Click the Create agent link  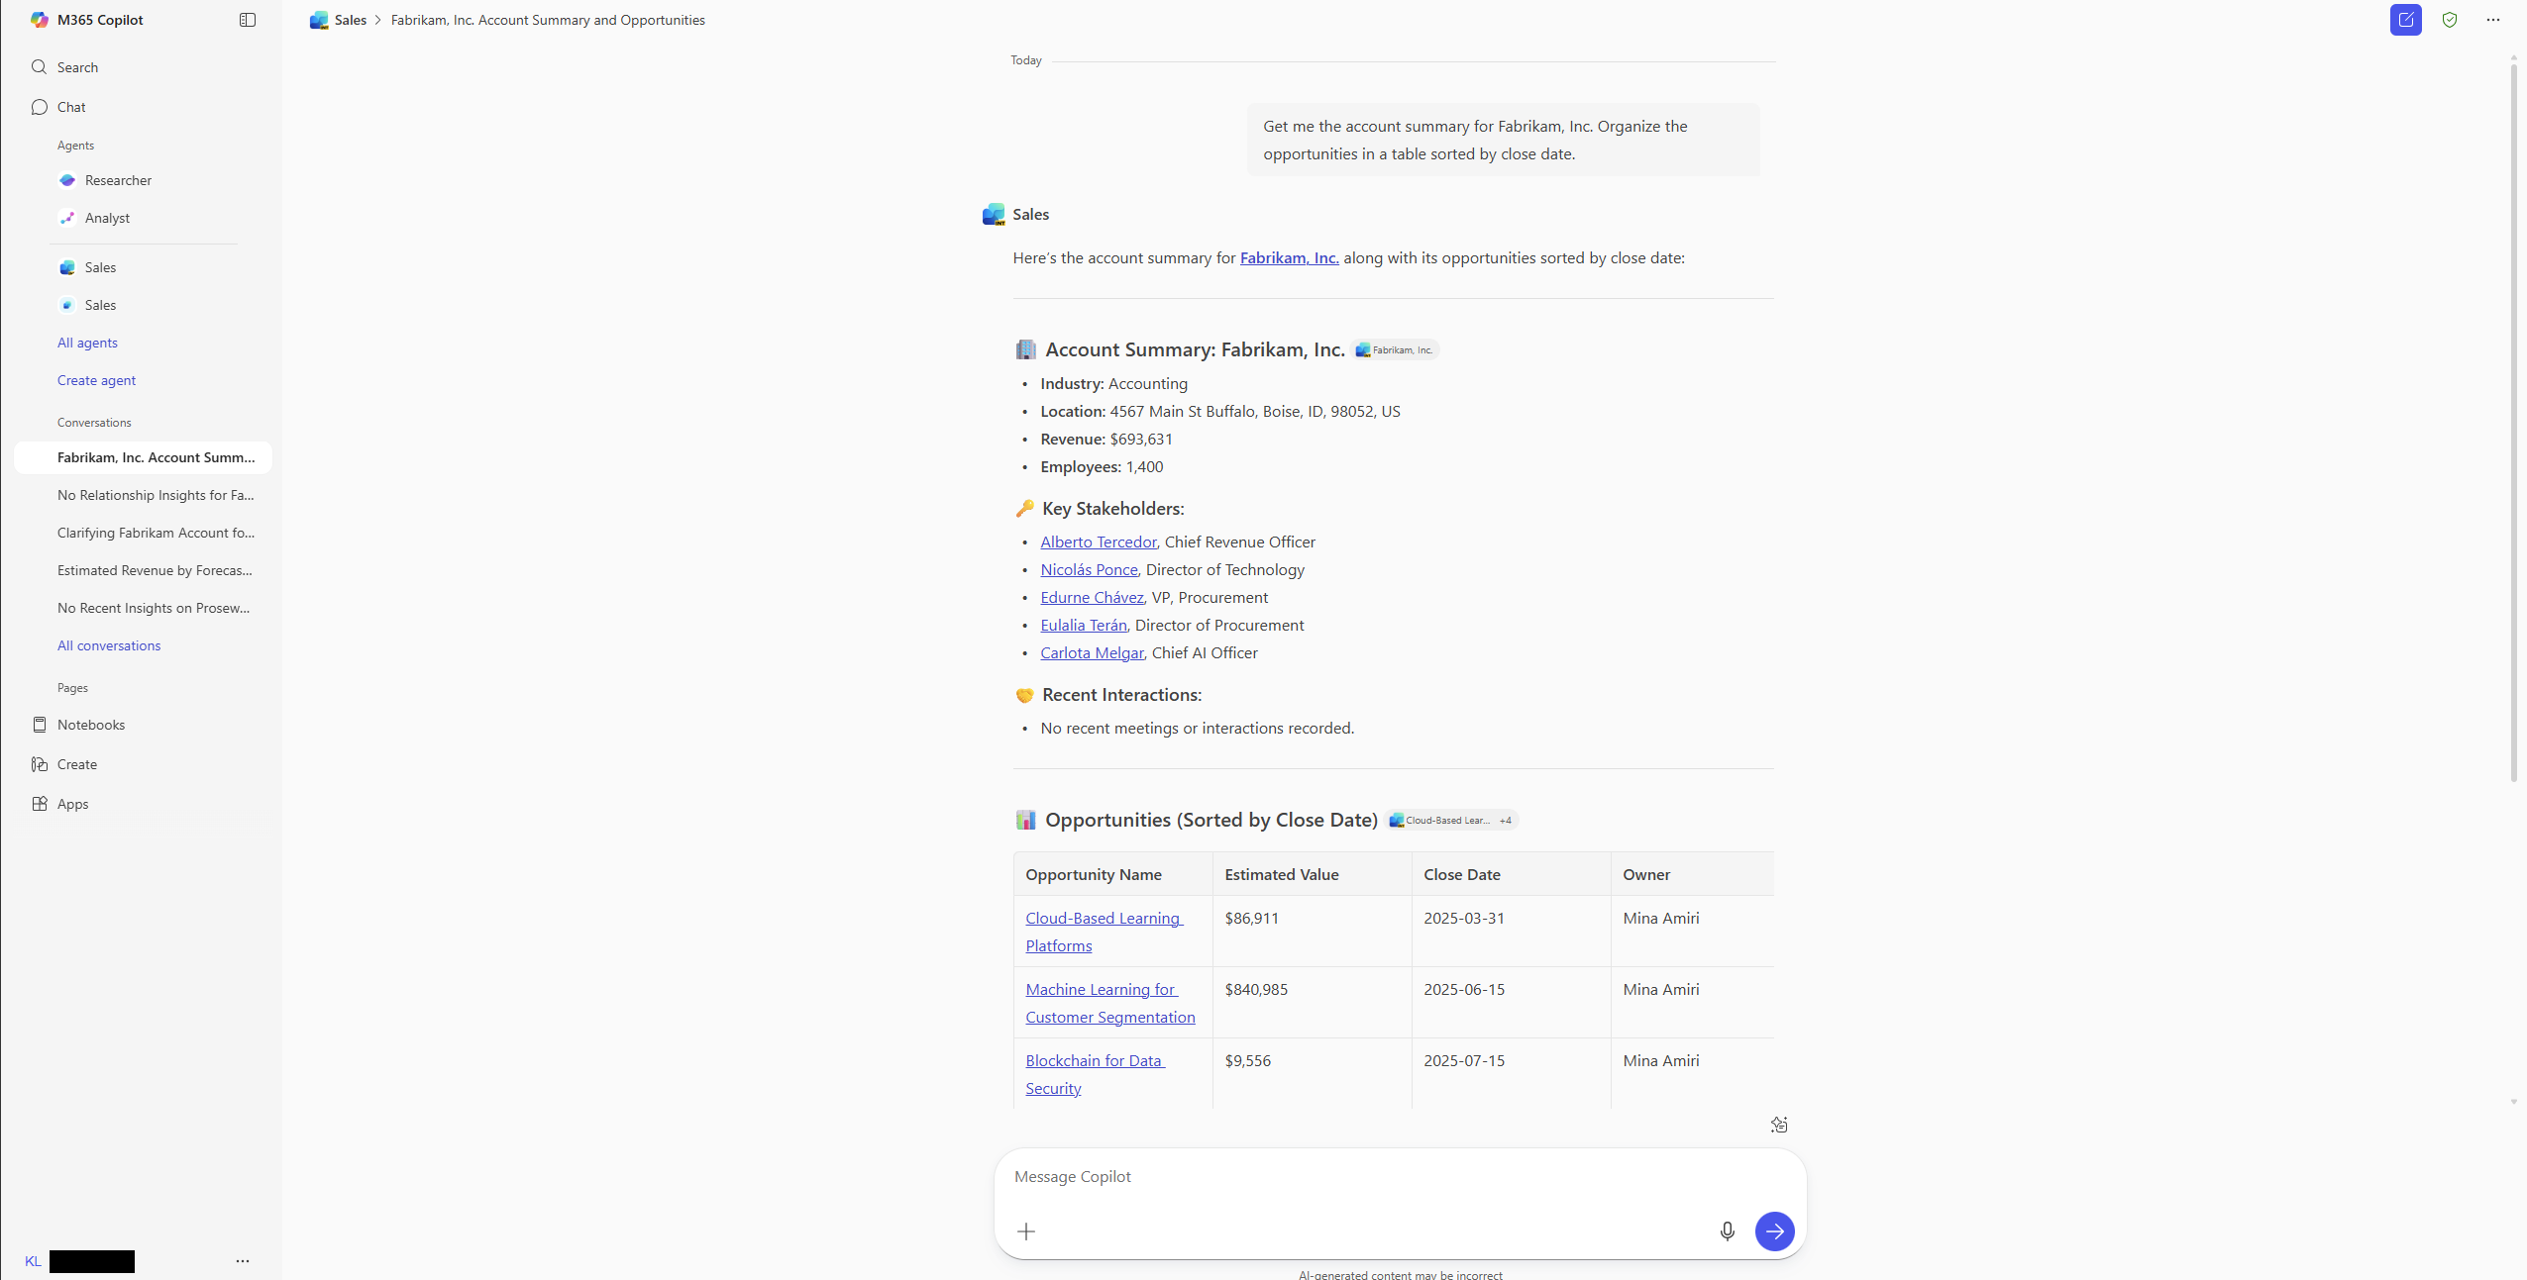[x=96, y=379]
